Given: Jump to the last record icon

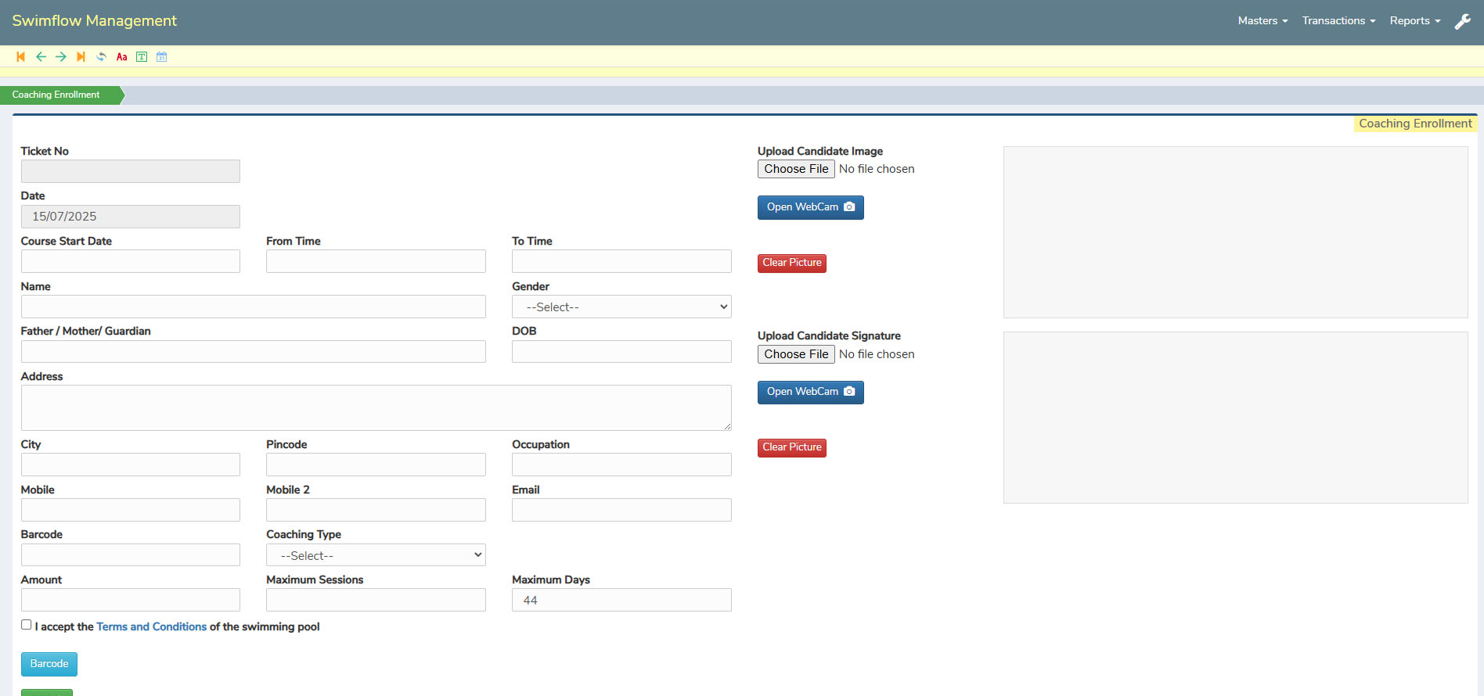Looking at the screenshot, I should (x=81, y=56).
